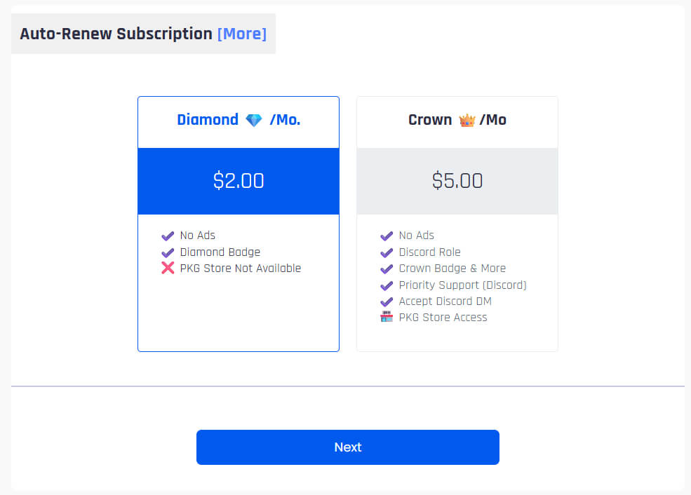Click the PKG Store Access feature text

click(443, 318)
